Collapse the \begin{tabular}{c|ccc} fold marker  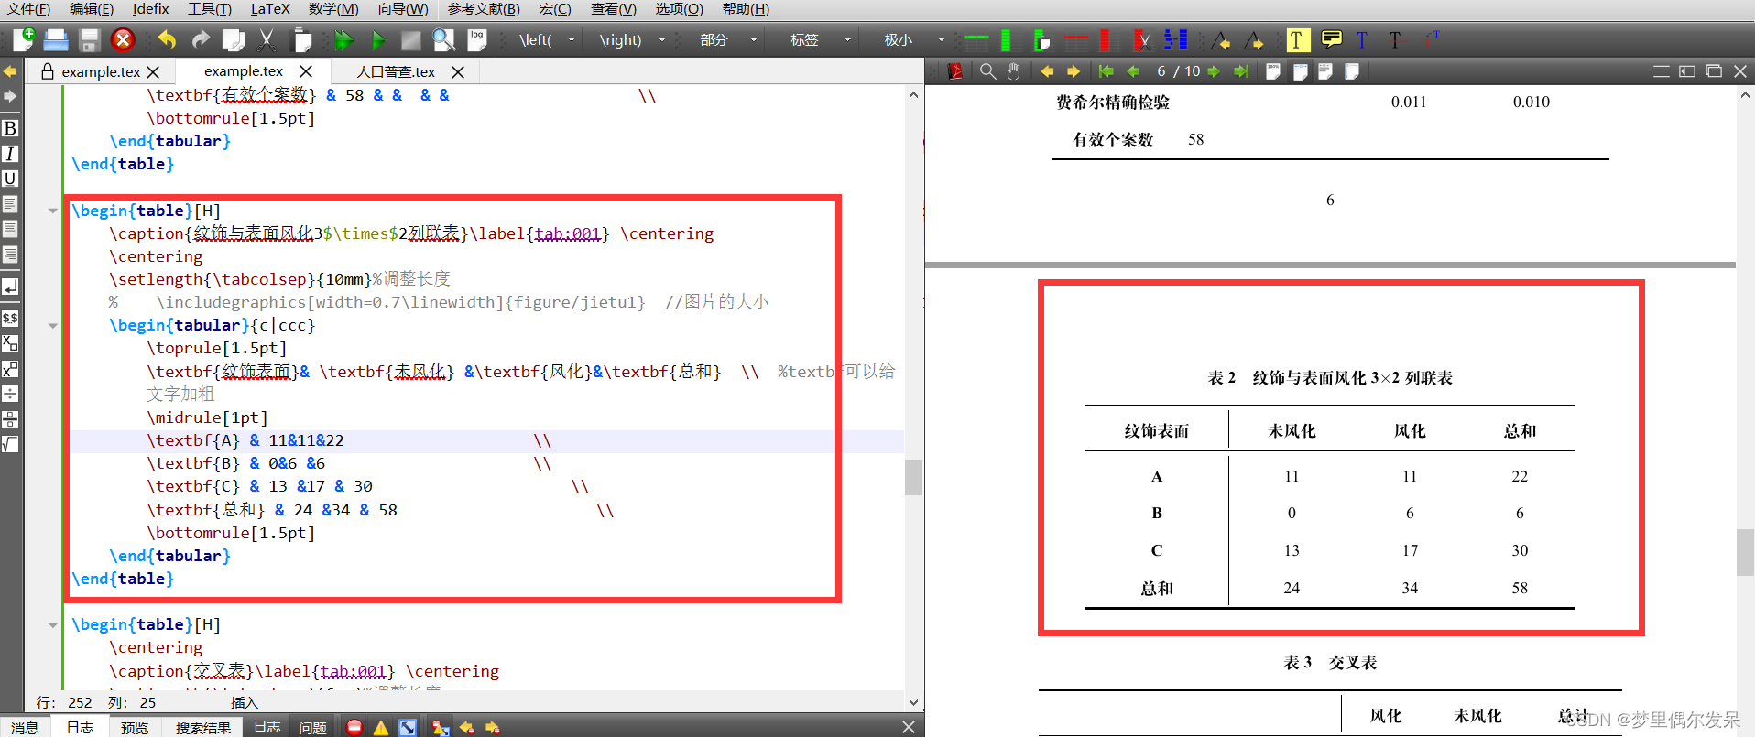point(52,325)
